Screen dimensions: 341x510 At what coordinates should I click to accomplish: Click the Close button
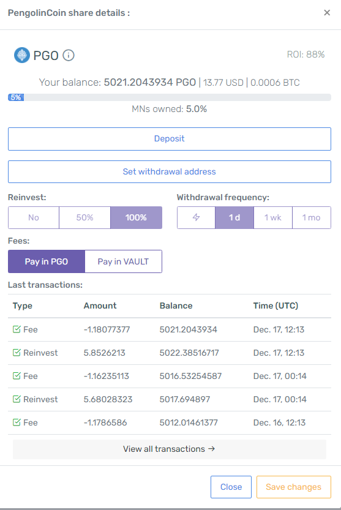click(231, 487)
